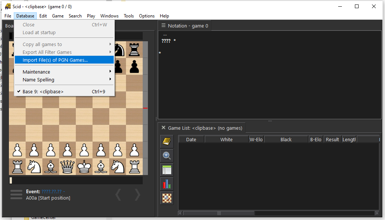Screen dimensions: 385x220
Task: Choose Import File(s) of PGN Games
Action: [x=64, y=60]
